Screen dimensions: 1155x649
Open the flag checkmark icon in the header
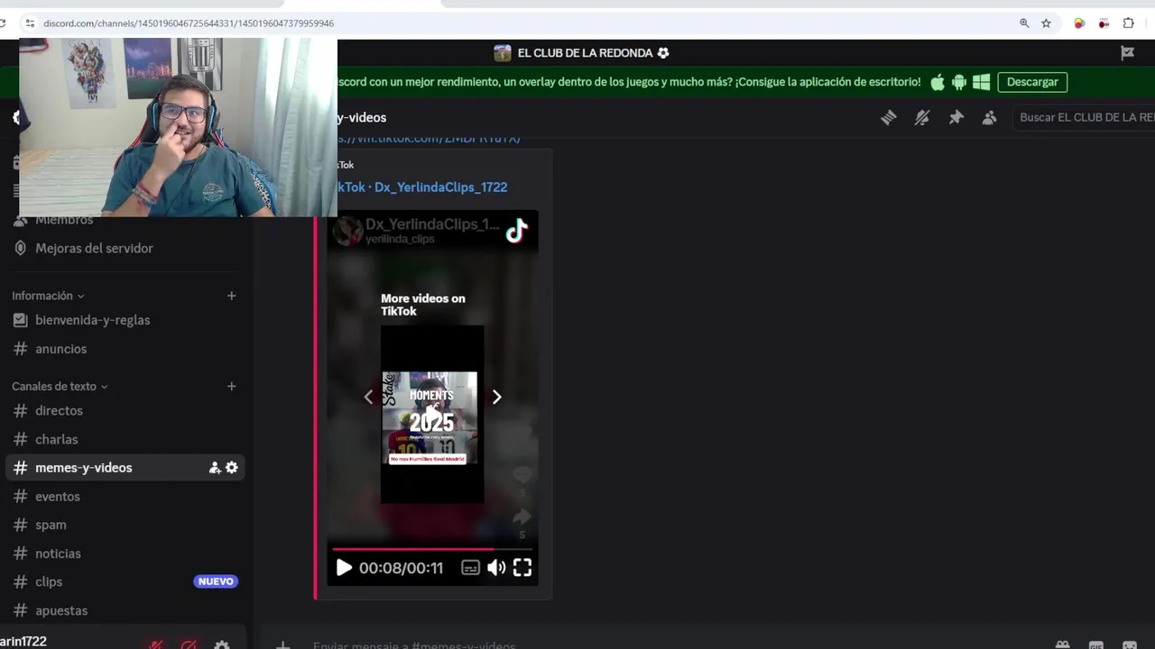click(1128, 53)
